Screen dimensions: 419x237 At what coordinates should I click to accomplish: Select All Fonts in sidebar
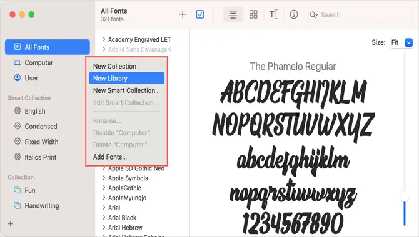48,47
